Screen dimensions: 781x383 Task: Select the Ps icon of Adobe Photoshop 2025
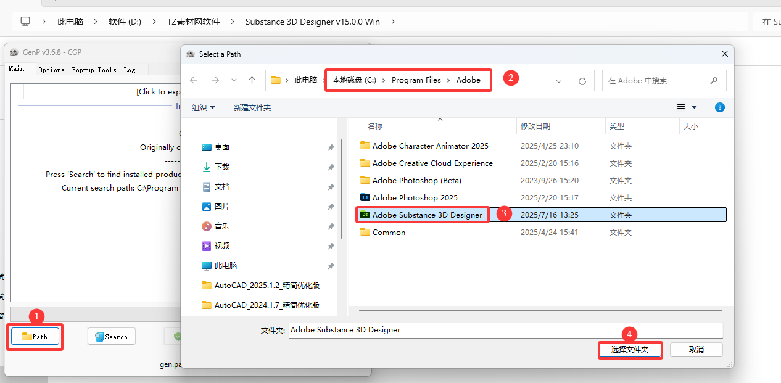pyautogui.click(x=365, y=197)
